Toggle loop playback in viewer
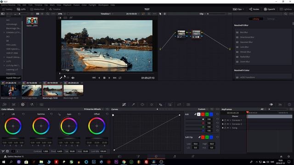Image resolution: width=294 pixels, height=165 pixels. 120,78
